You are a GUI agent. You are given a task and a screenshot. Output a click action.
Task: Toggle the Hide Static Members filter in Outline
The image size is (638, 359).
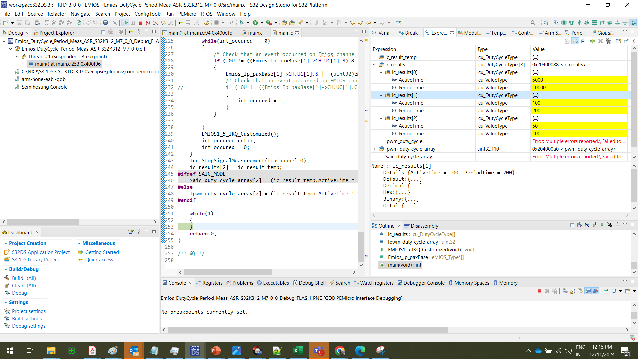pyautogui.click(x=594, y=225)
